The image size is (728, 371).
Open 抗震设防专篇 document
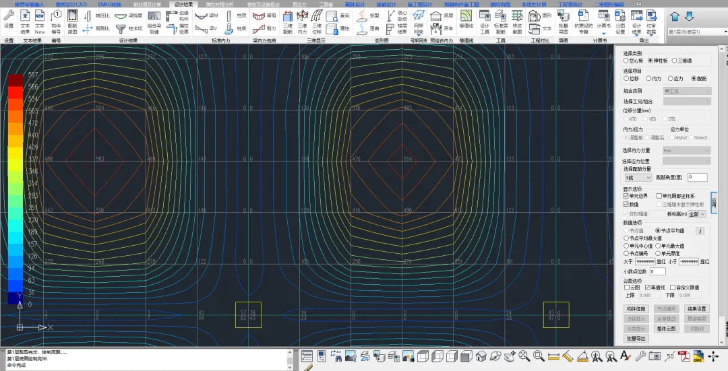(584, 22)
